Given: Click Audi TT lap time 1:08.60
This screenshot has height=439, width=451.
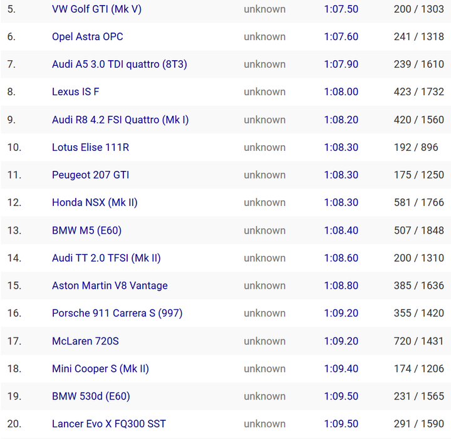Looking at the screenshot, I should [341, 258].
